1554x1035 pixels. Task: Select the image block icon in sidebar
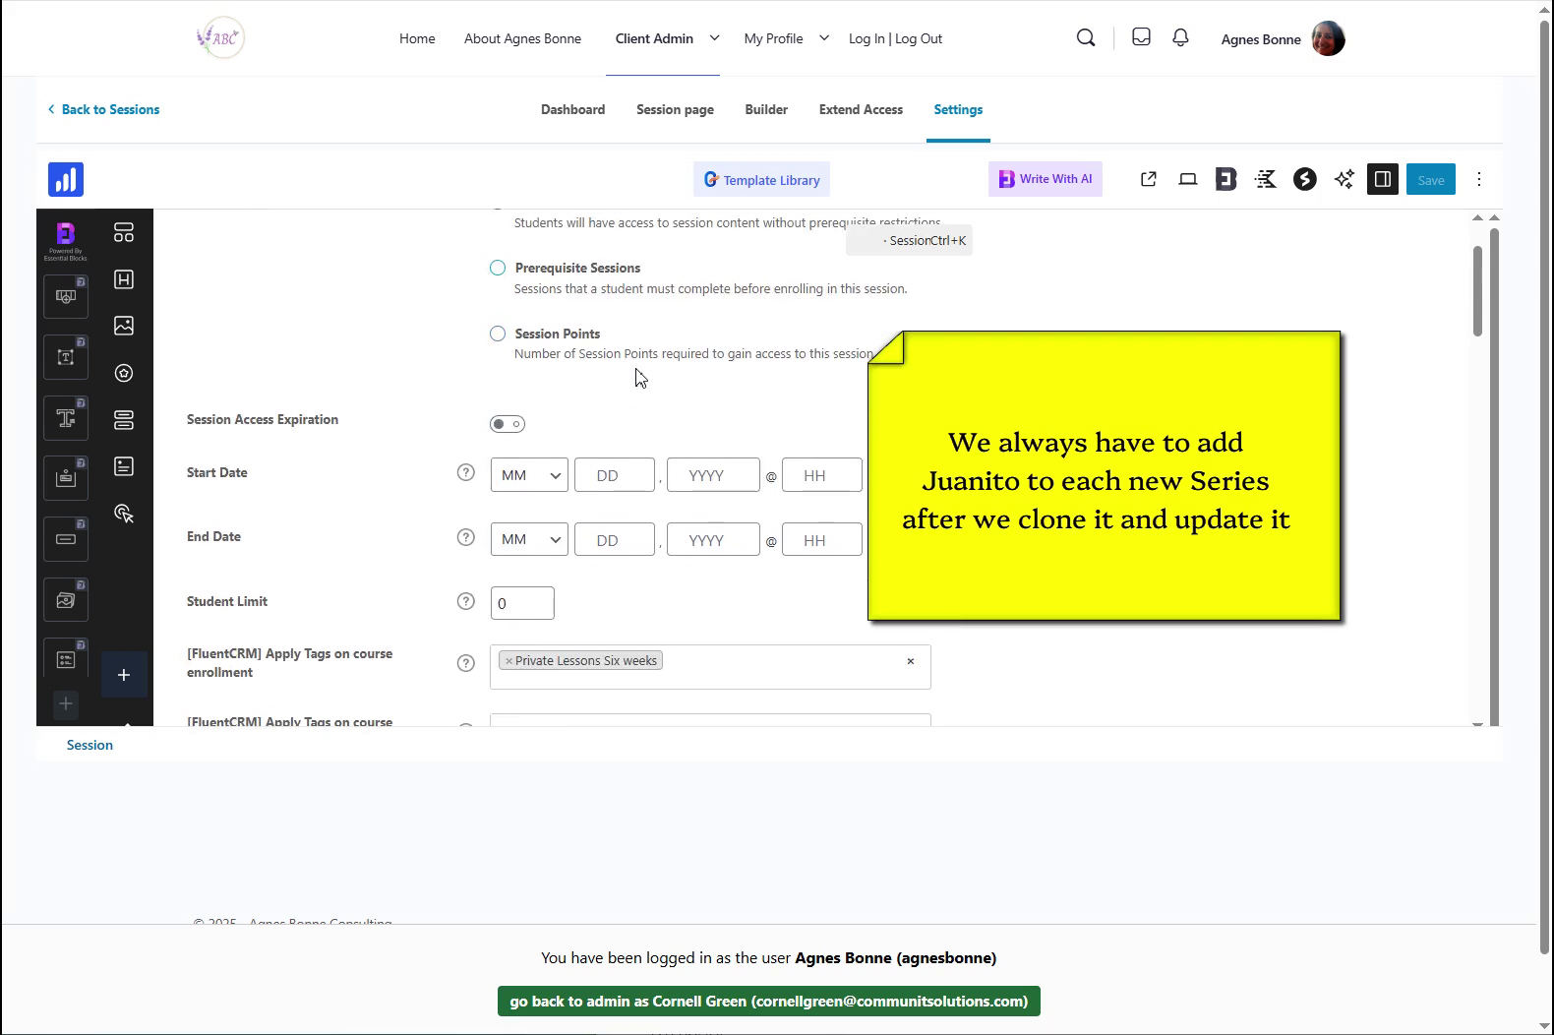124,326
